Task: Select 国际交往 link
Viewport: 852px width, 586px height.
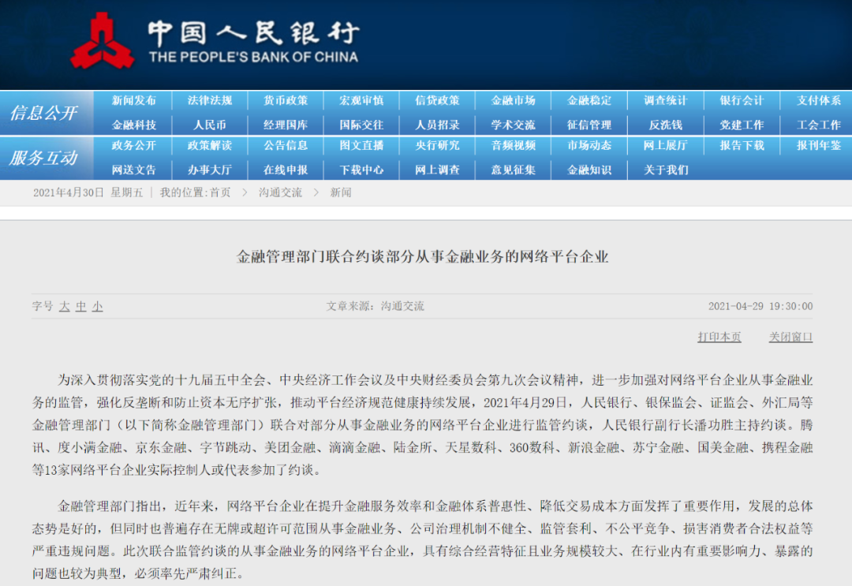Action: [x=361, y=125]
